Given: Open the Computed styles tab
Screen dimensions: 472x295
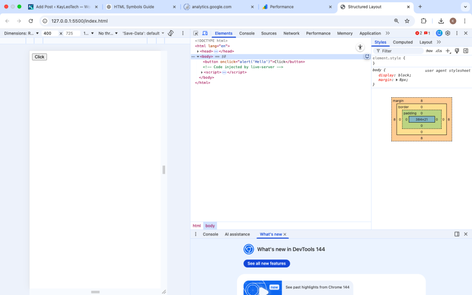Looking at the screenshot, I should [x=402, y=42].
